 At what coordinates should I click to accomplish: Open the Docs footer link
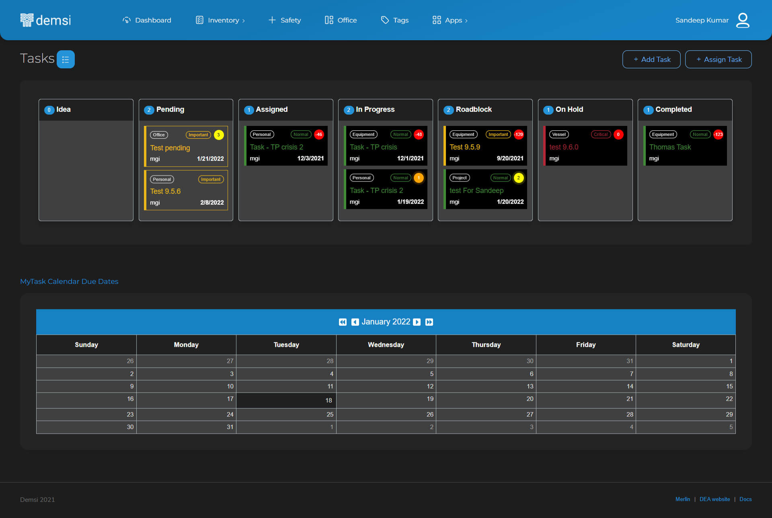tap(745, 499)
